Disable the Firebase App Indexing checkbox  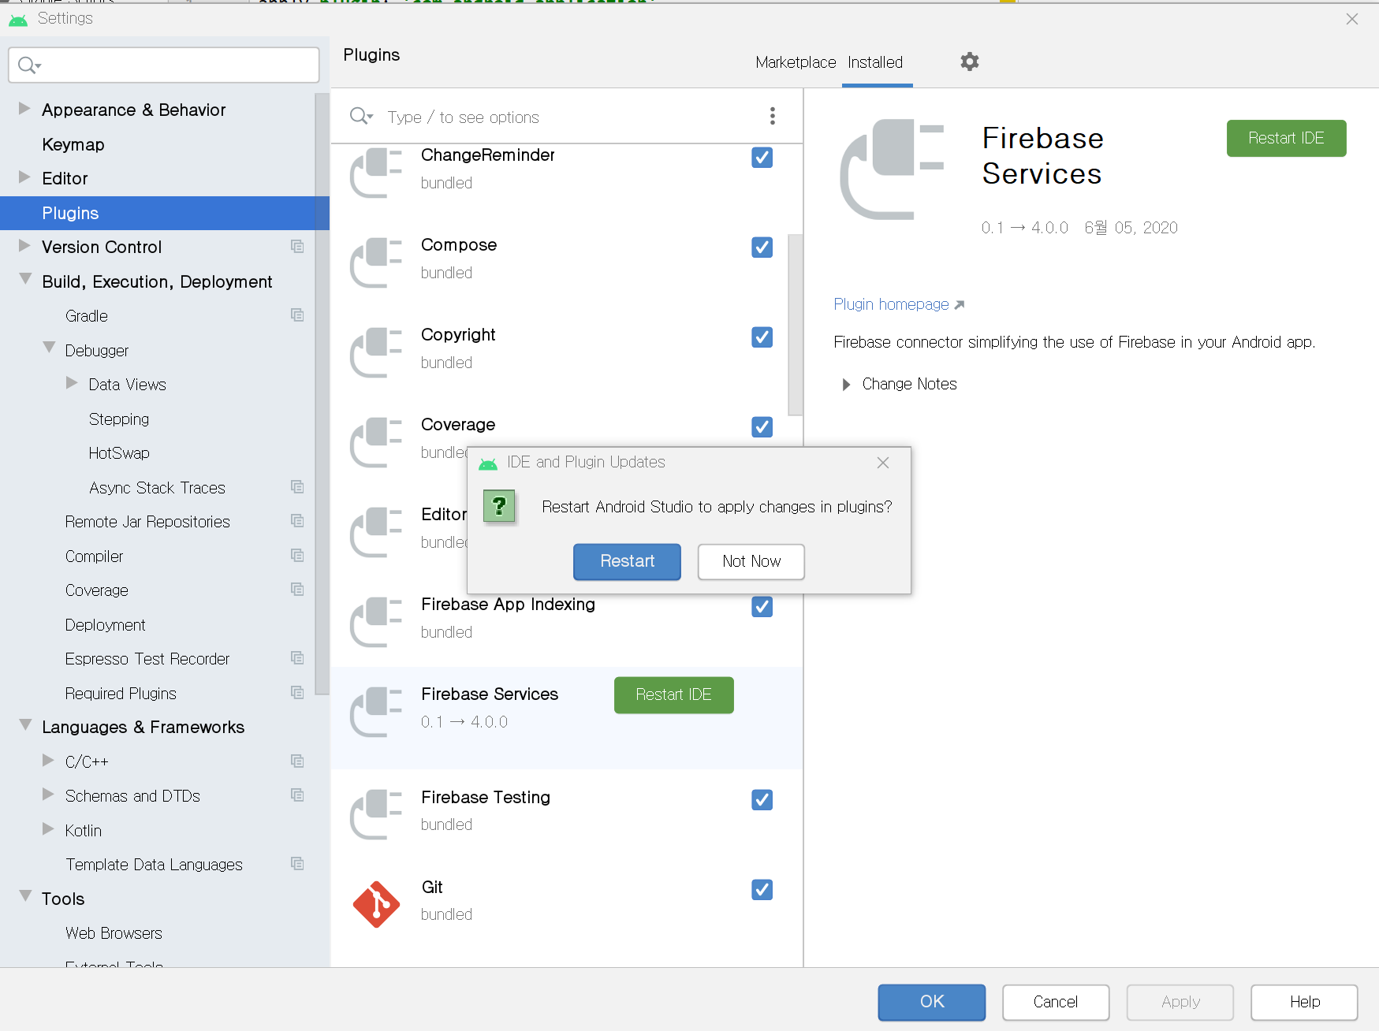tap(762, 607)
